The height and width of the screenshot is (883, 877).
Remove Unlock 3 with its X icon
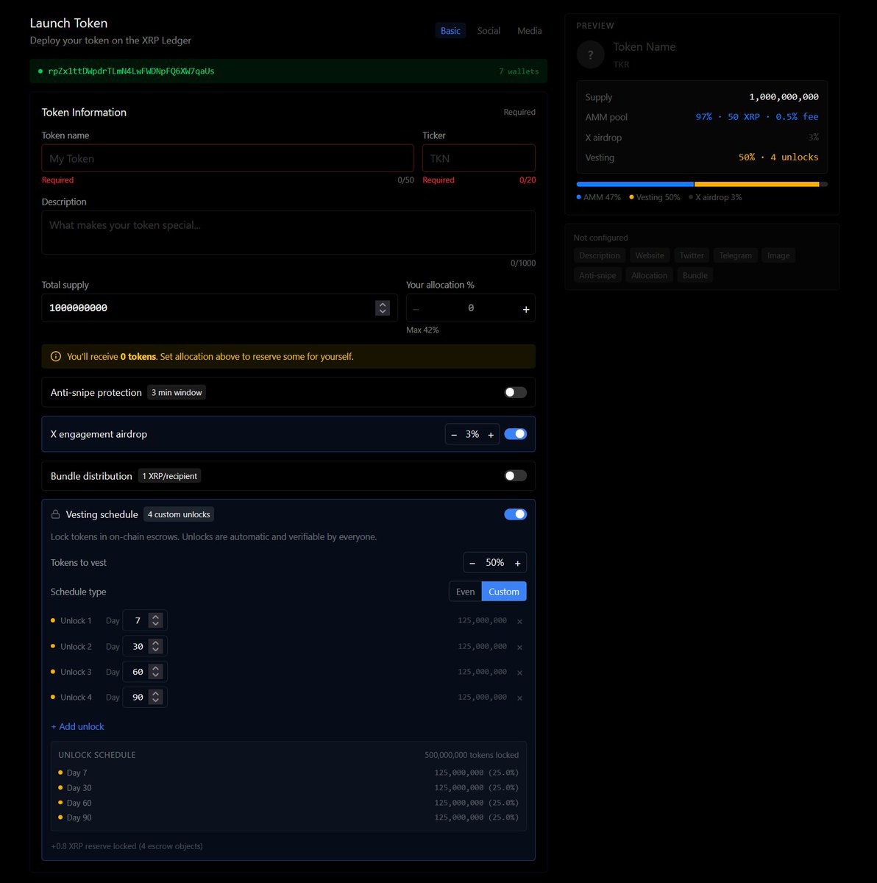pos(519,673)
